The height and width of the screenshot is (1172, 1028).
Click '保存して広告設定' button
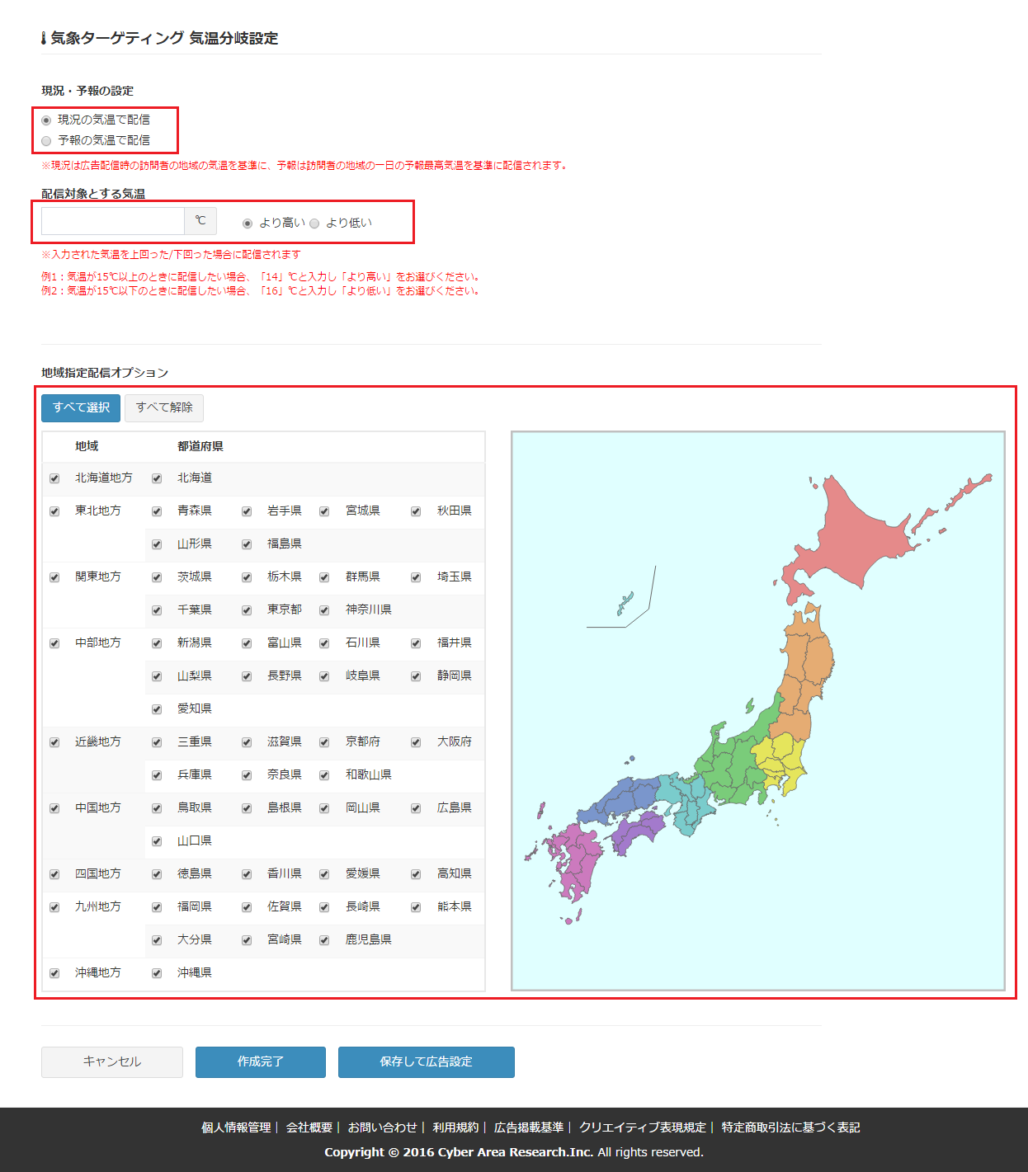coord(427,1062)
